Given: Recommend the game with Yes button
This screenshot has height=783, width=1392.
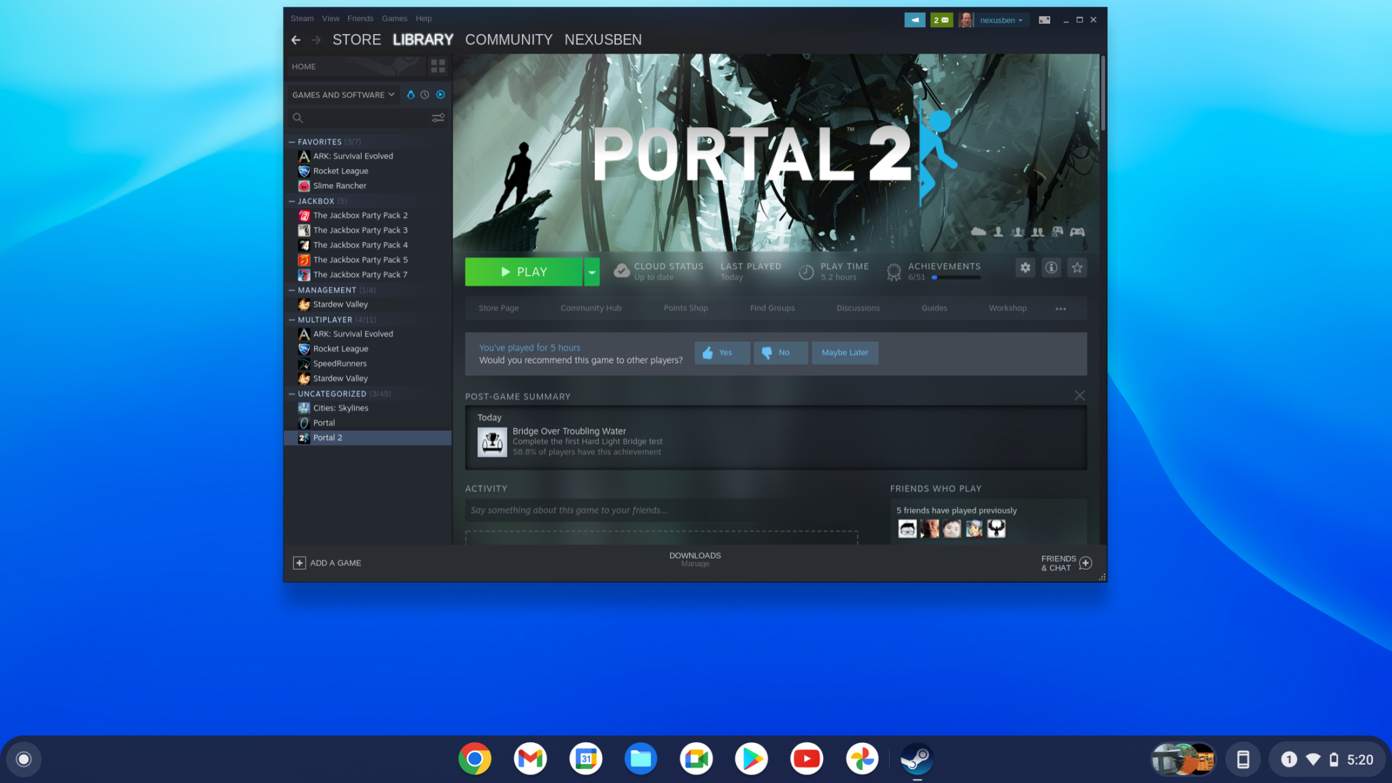Looking at the screenshot, I should click(x=722, y=353).
